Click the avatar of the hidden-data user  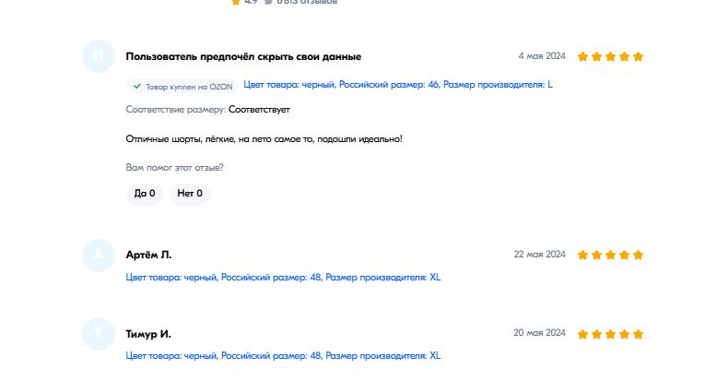click(98, 57)
